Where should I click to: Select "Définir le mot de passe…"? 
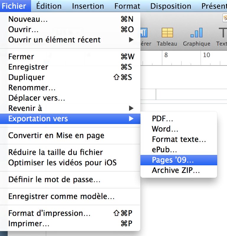pyautogui.click(x=54, y=179)
